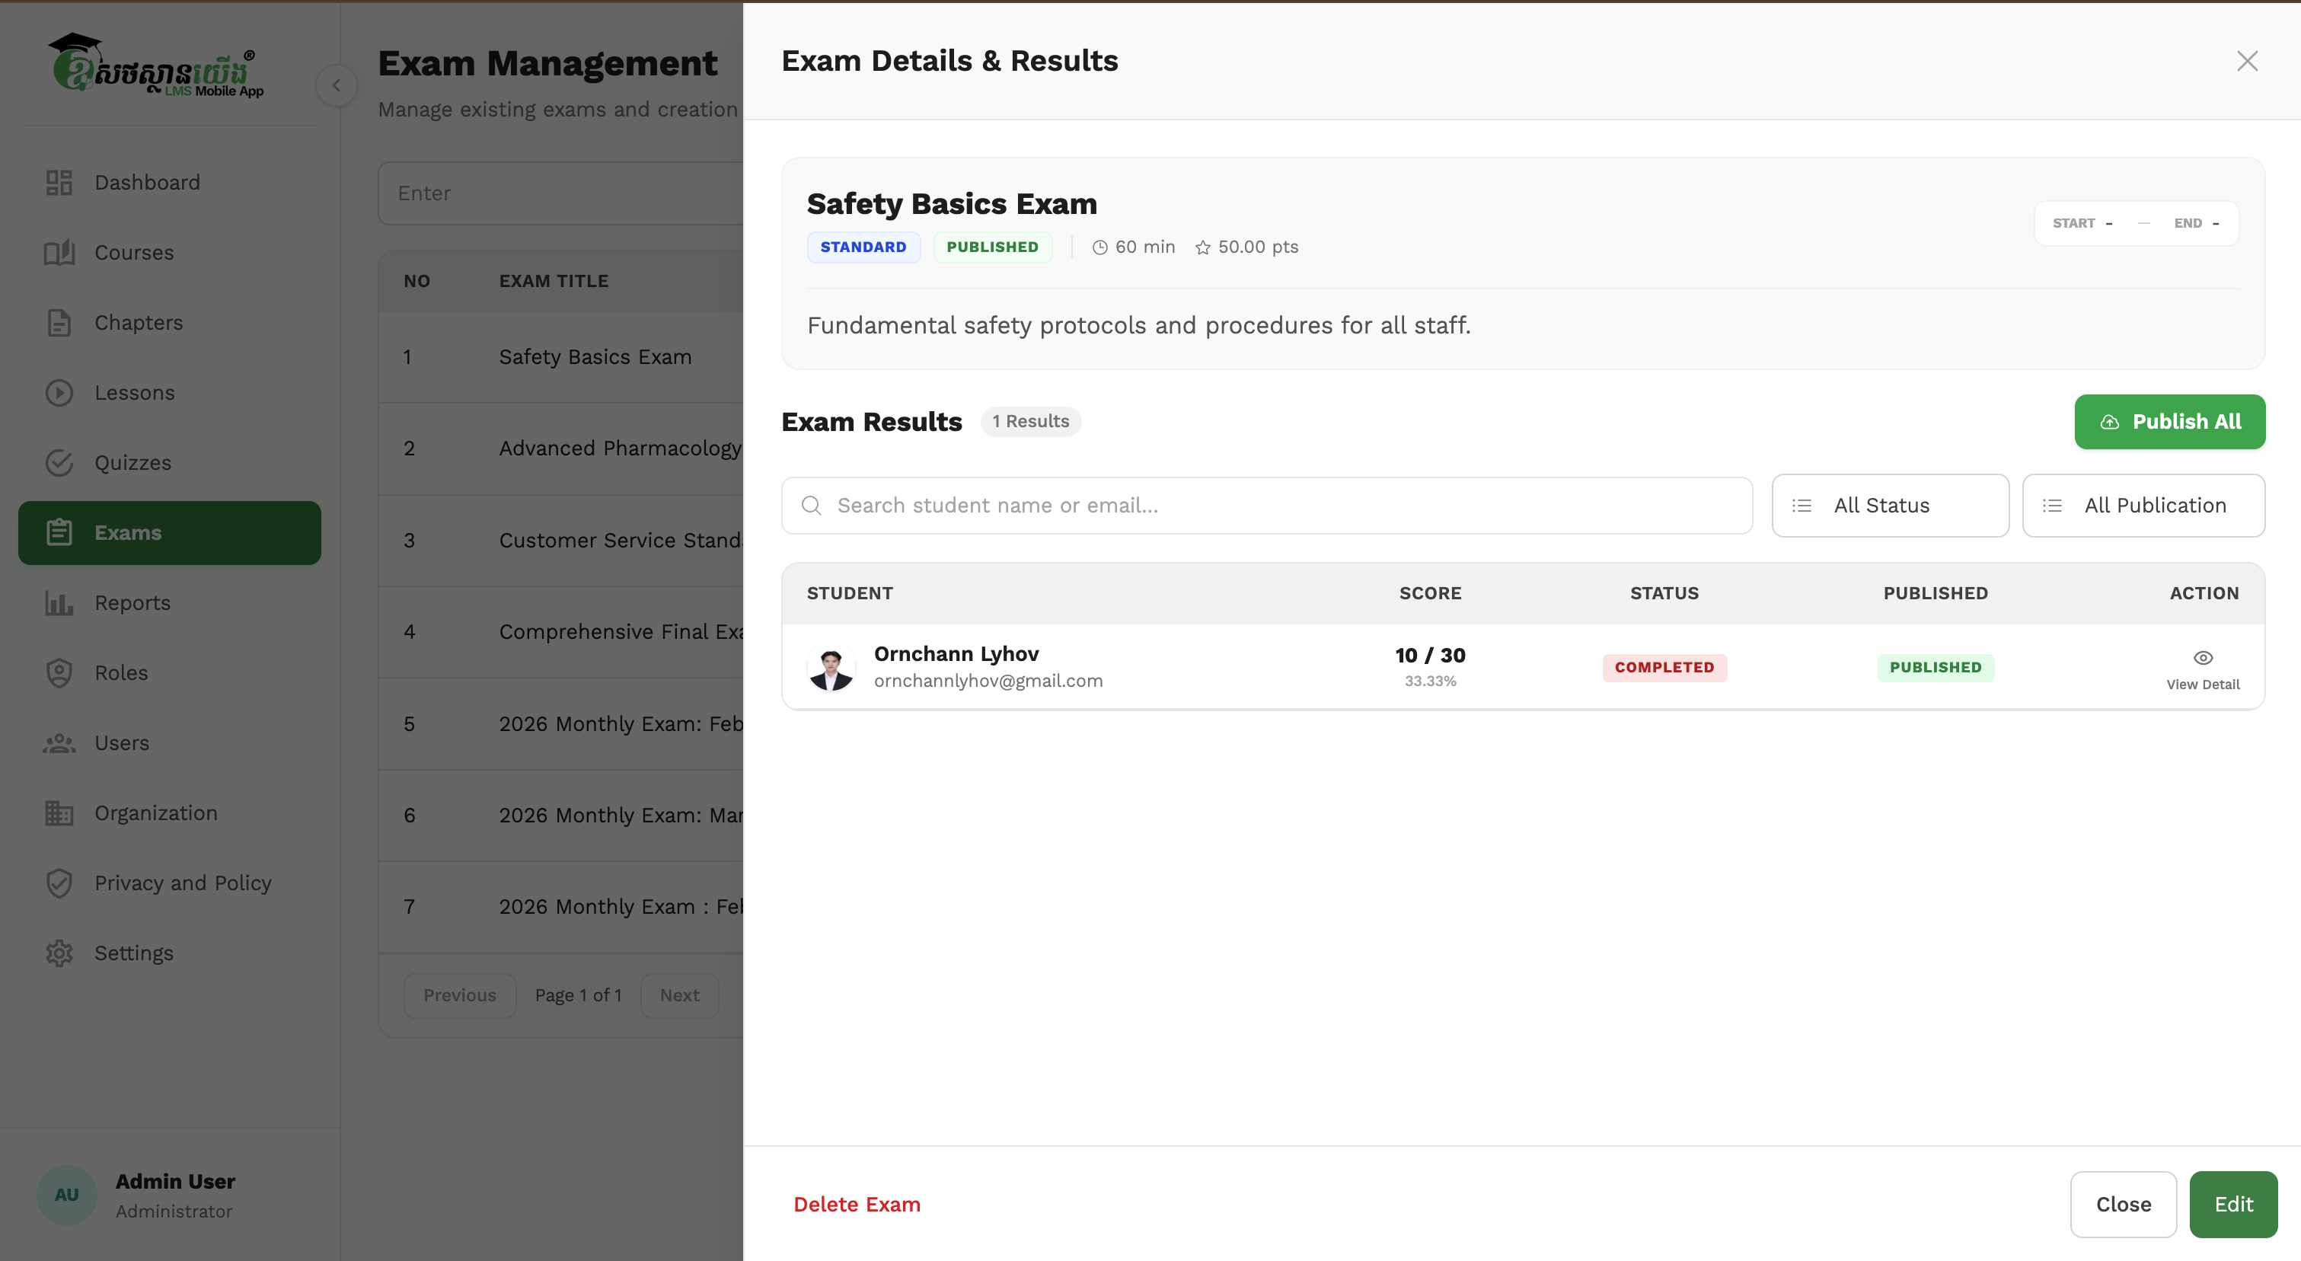Click the Settings gear icon
The width and height of the screenshot is (2301, 1261).
[59, 953]
